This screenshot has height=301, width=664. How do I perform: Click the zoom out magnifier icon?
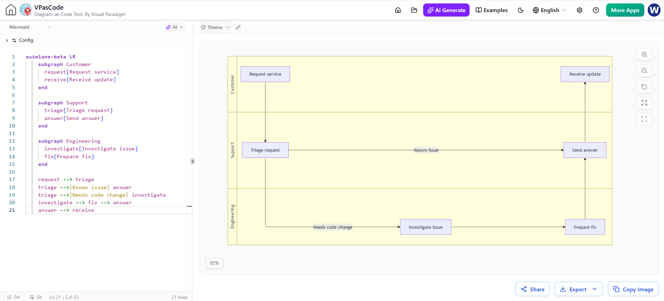pos(644,70)
